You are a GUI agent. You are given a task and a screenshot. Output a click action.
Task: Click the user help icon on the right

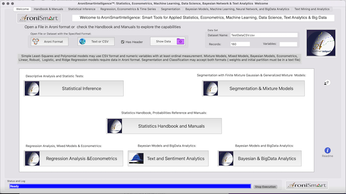[327, 82]
